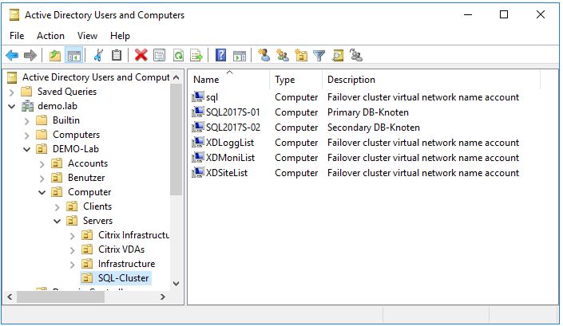Open the View menu
Screen dimensions: 563x326
pos(87,36)
